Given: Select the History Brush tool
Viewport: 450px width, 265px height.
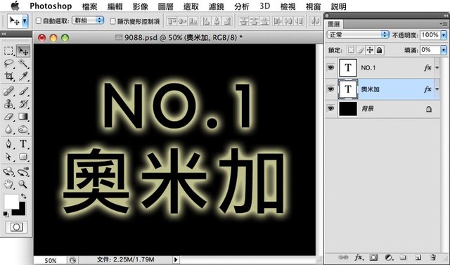Looking at the screenshot, I should [x=23, y=104].
